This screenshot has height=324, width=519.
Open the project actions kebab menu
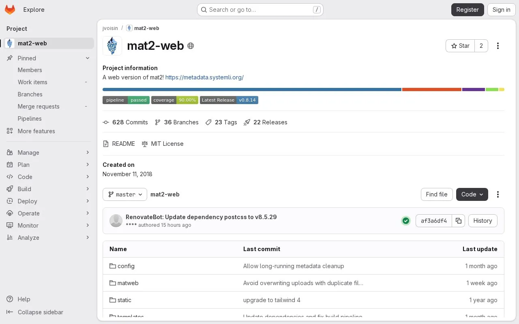point(498,46)
